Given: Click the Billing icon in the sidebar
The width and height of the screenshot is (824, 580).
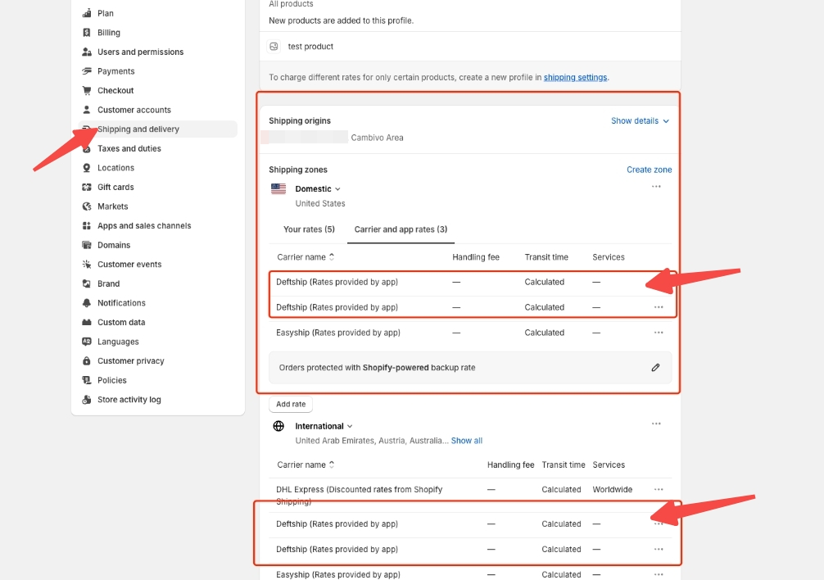Looking at the screenshot, I should tap(87, 33).
